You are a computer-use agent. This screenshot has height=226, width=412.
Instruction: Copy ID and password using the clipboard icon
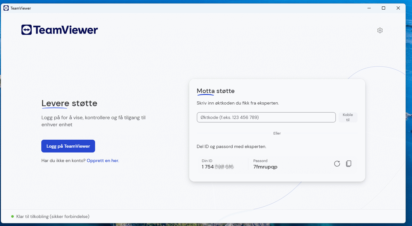349,164
